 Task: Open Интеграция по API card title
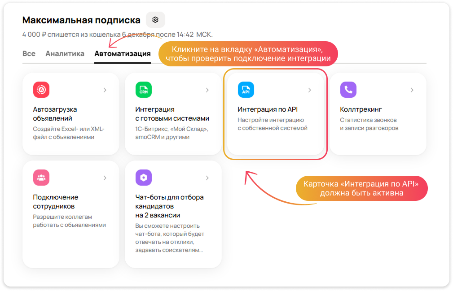268,109
